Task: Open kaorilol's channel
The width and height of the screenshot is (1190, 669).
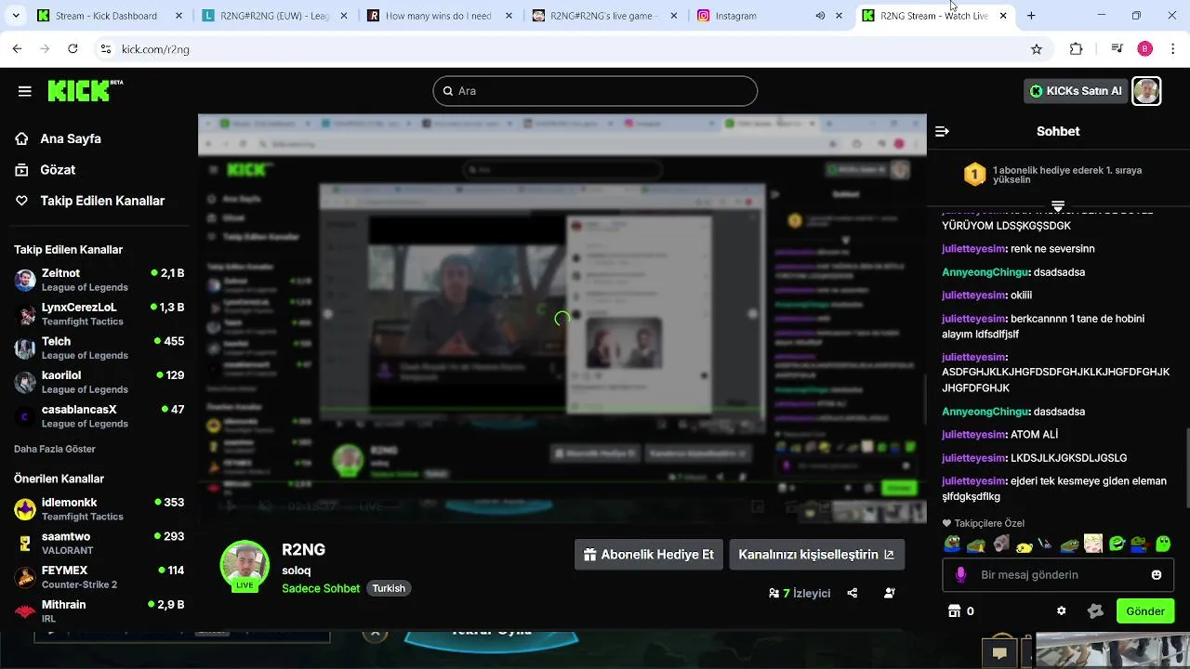Action: click(99, 382)
